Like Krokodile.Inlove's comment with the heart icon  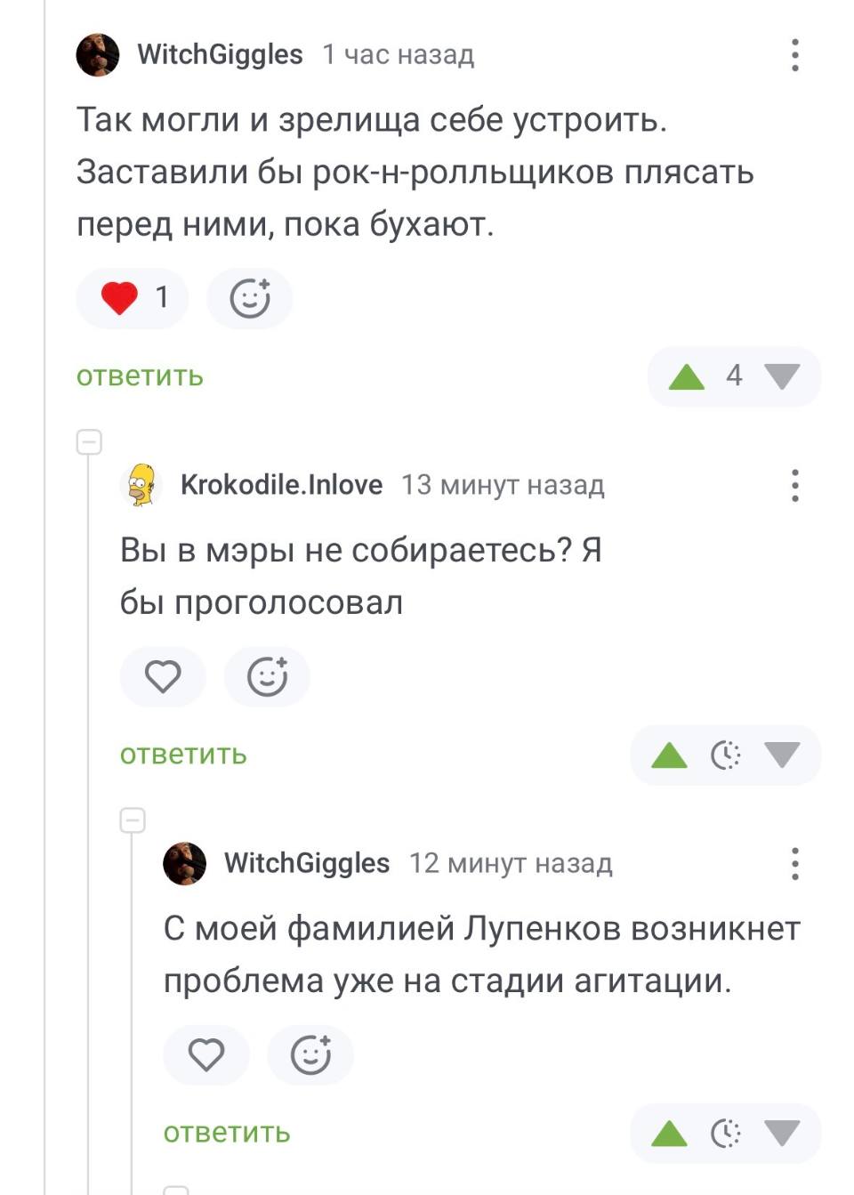[x=163, y=676]
